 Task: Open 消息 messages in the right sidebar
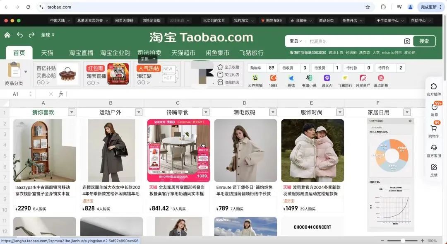tap(434, 110)
